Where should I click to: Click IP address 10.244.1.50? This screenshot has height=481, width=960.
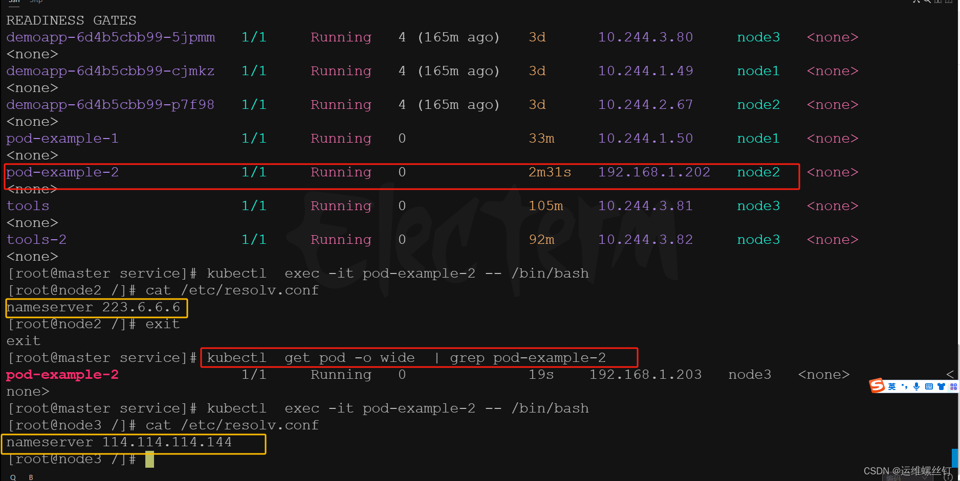tap(645, 139)
